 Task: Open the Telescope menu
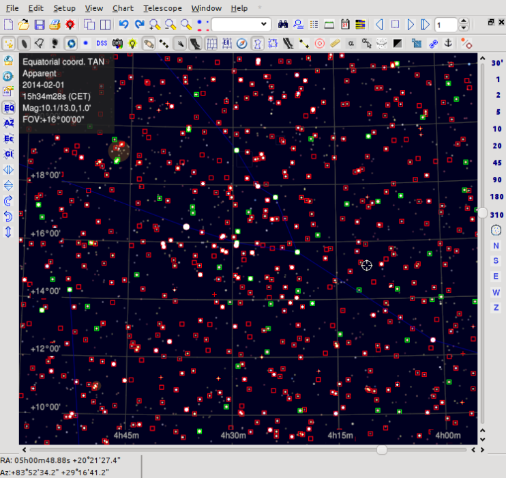[x=162, y=8]
